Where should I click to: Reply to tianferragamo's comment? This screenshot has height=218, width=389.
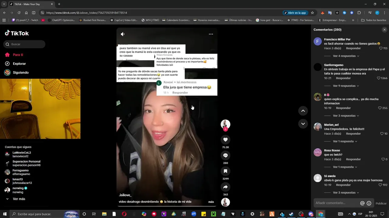pos(343,78)
